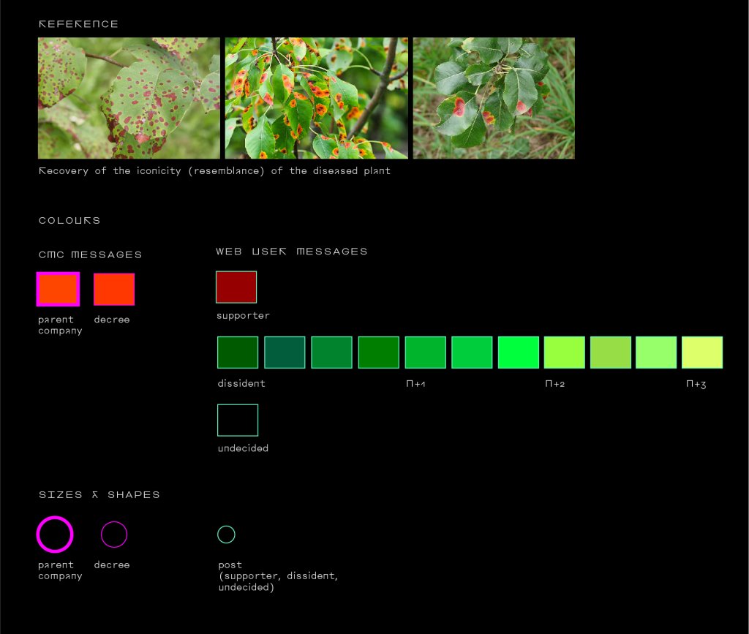The width and height of the screenshot is (749, 634).
Task: Select the small teal post circle
Action: point(227,535)
